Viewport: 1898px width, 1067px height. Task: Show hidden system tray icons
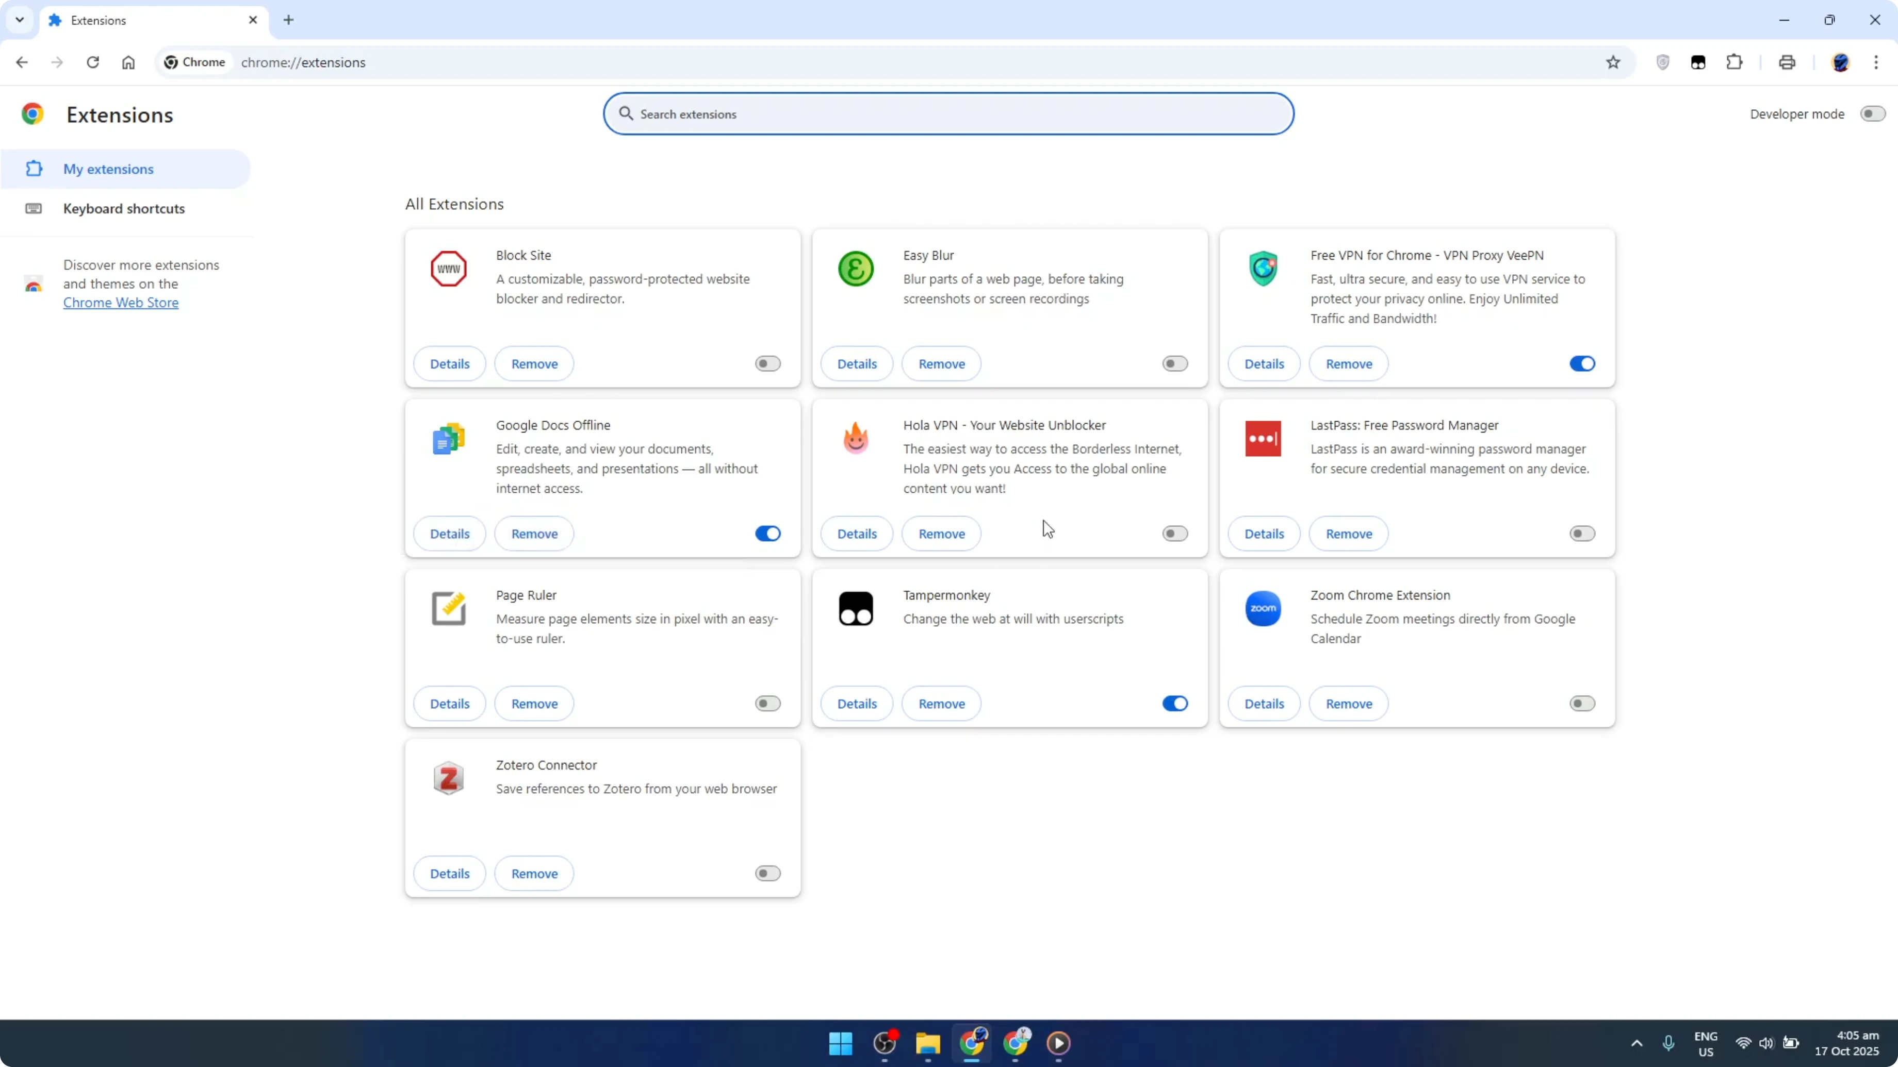[x=1637, y=1043]
